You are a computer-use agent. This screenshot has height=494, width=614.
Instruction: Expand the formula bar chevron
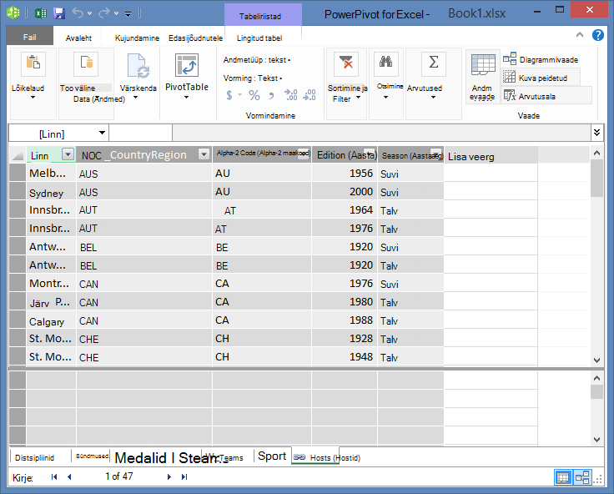[x=596, y=133]
